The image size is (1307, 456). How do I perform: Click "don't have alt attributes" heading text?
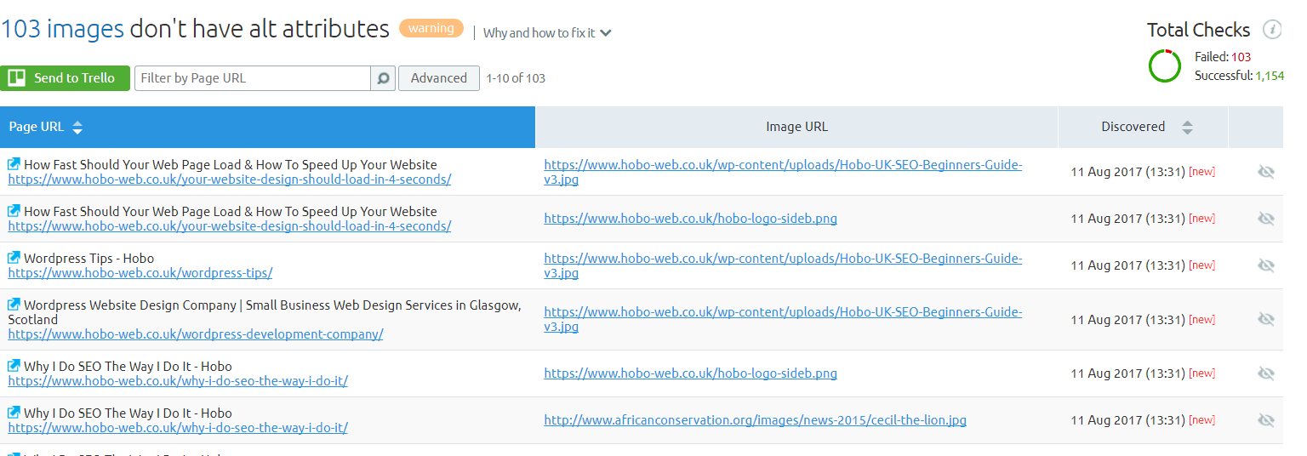(260, 29)
